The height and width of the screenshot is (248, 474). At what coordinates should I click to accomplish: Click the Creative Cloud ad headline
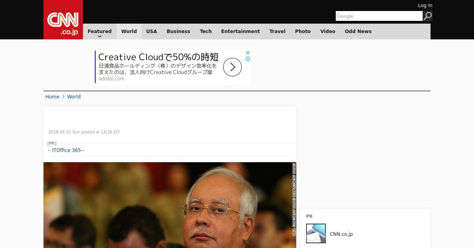point(158,57)
